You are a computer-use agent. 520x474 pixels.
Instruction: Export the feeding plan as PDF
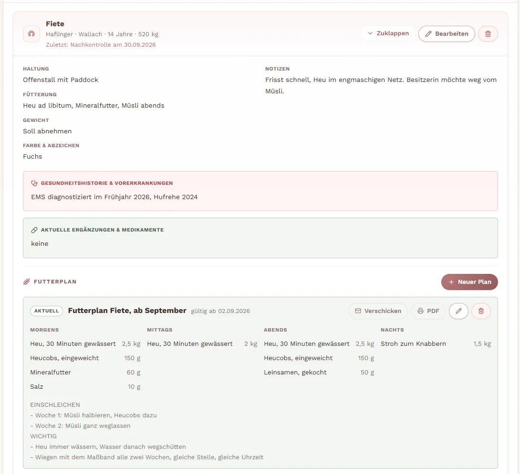428,311
